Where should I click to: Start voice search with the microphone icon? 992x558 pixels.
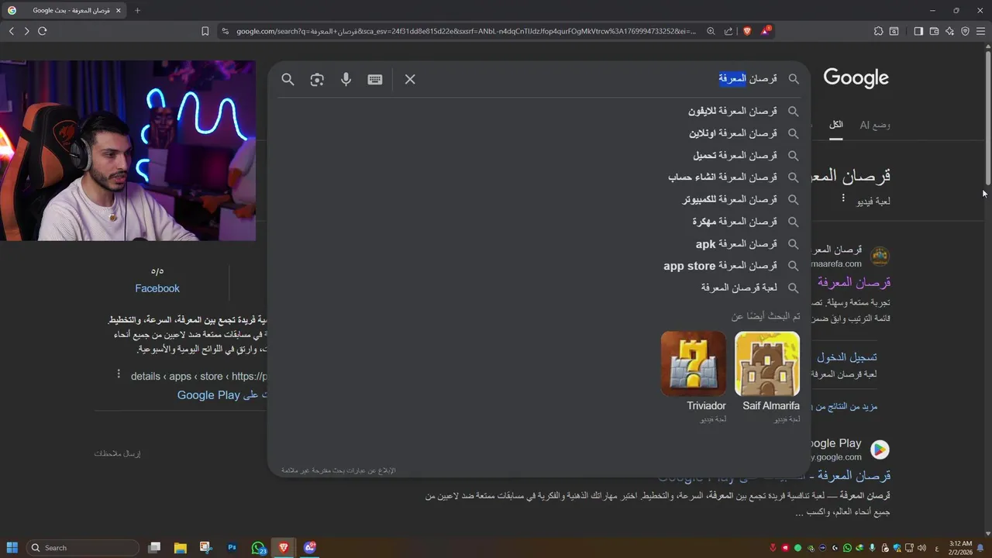coord(346,79)
